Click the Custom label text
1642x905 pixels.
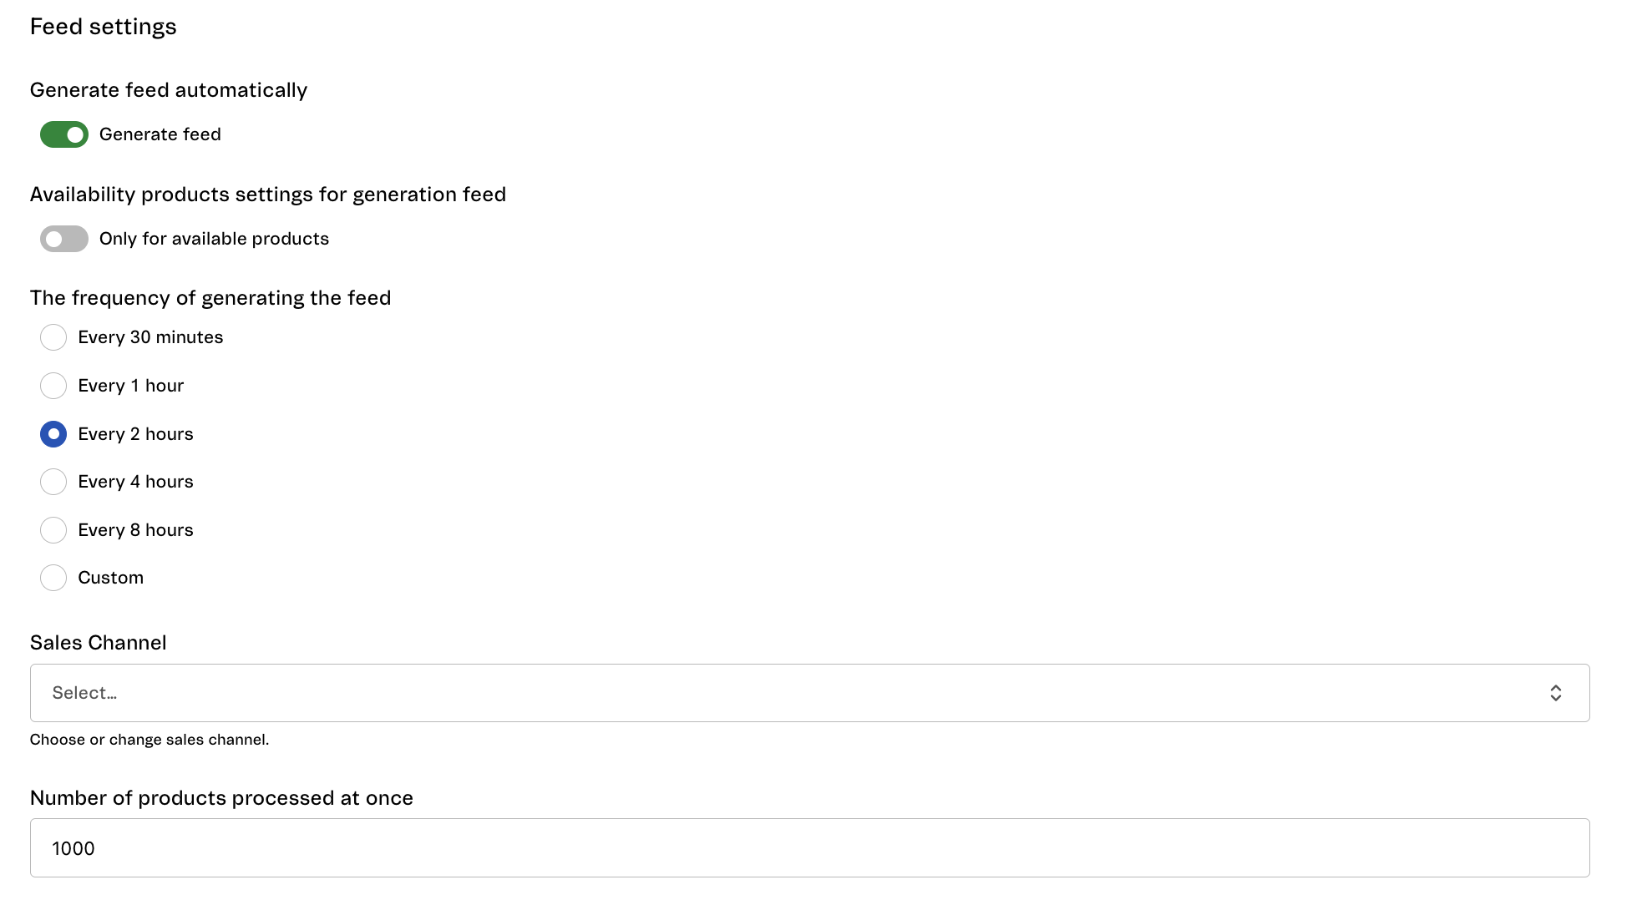pos(110,578)
